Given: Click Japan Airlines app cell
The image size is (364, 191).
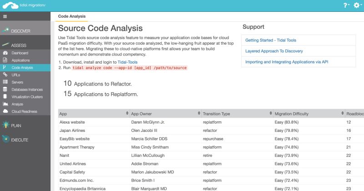Looking at the screenshot, I should [x=94, y=131].
